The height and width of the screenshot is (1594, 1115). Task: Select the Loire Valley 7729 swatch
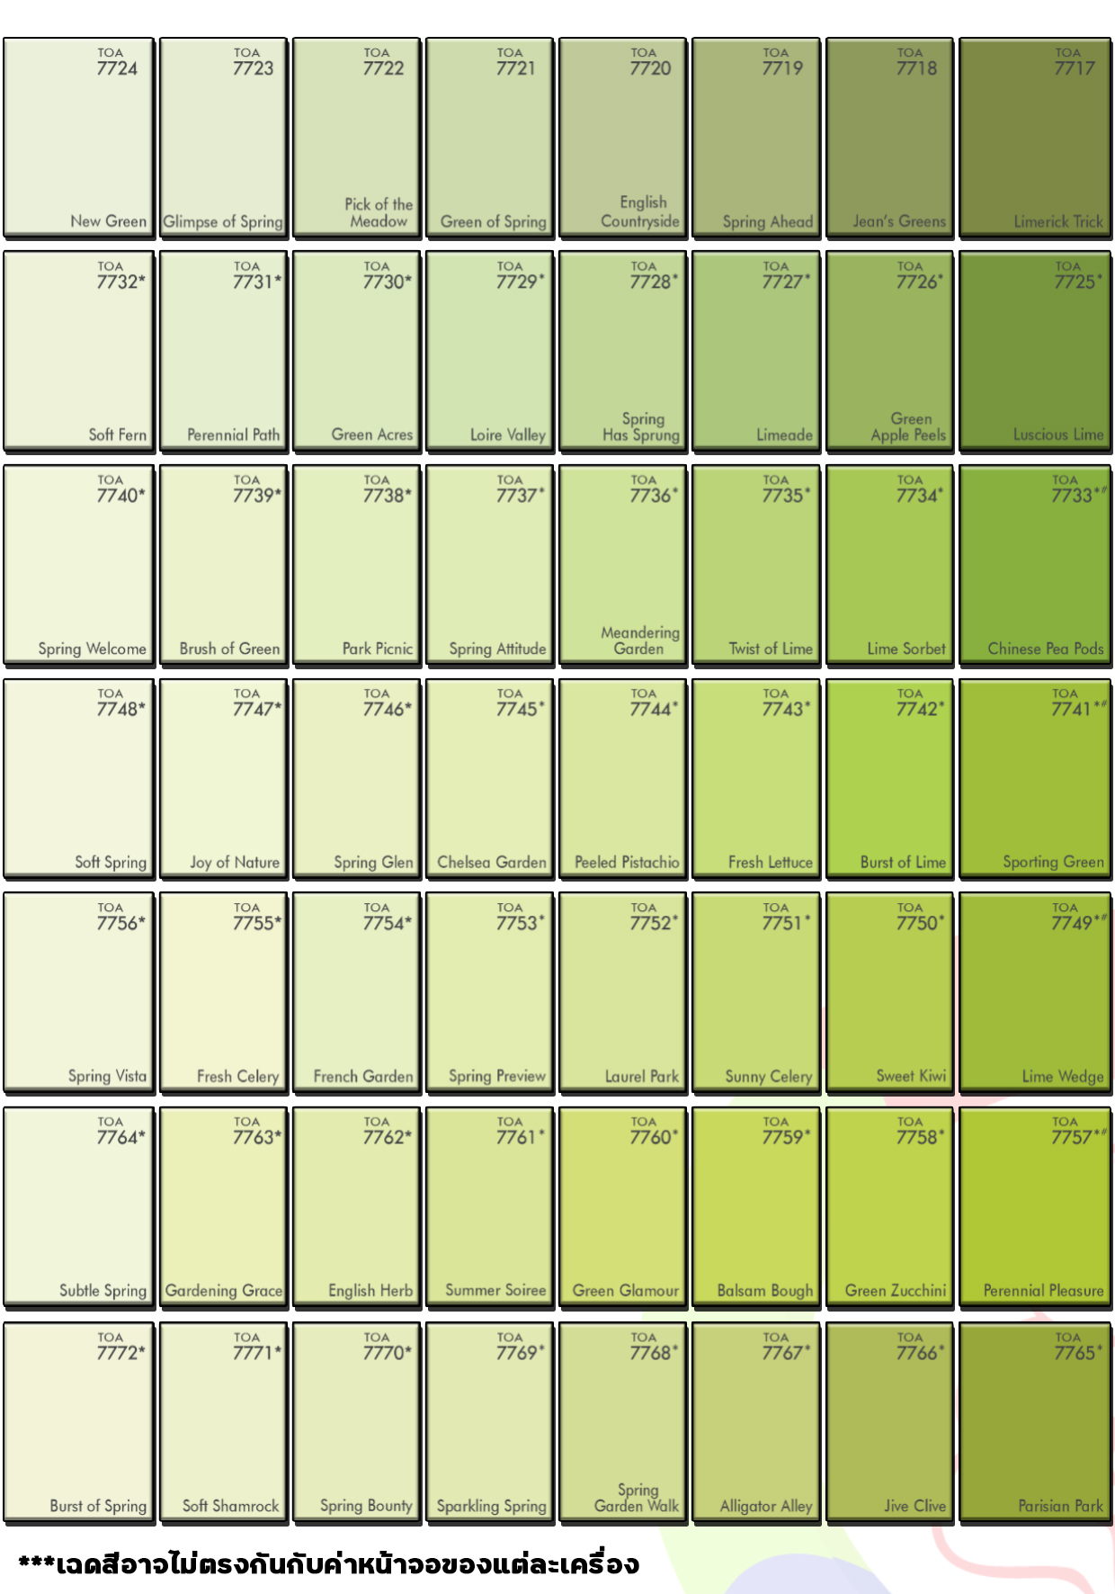[490, 352]
